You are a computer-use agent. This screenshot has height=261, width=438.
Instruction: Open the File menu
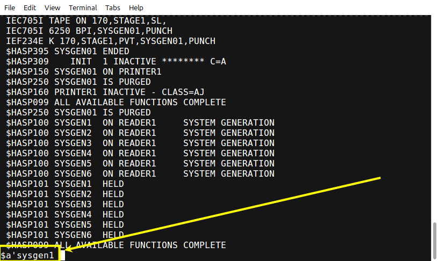point(10,8)
